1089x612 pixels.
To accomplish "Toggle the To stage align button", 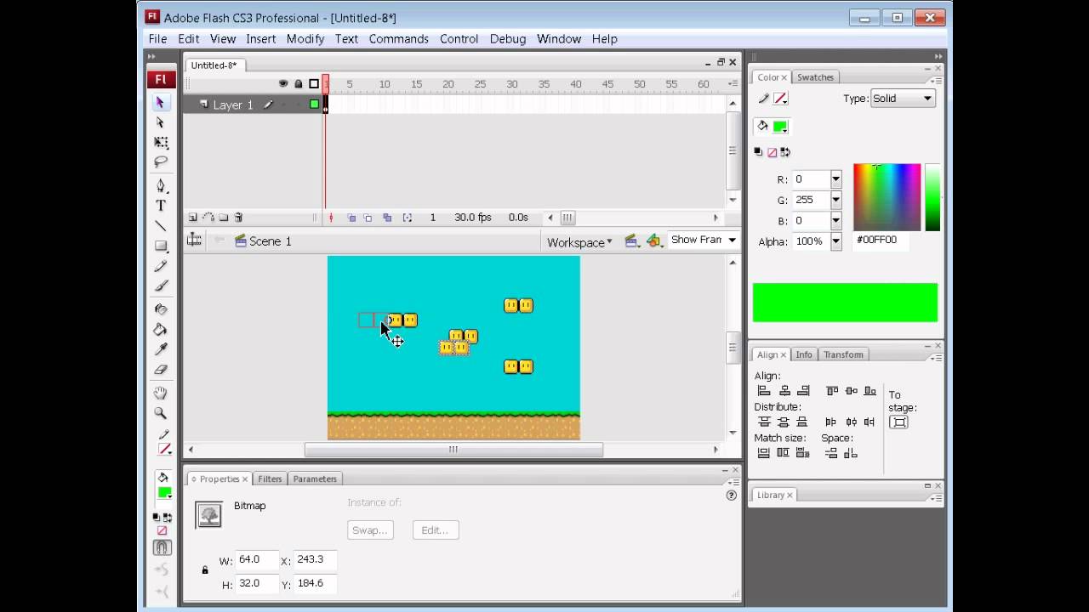I will tap(898, 422).
